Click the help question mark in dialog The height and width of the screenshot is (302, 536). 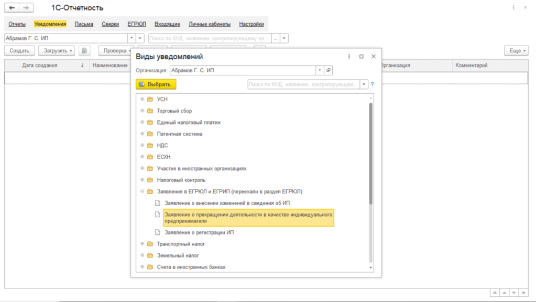[373, 84]
